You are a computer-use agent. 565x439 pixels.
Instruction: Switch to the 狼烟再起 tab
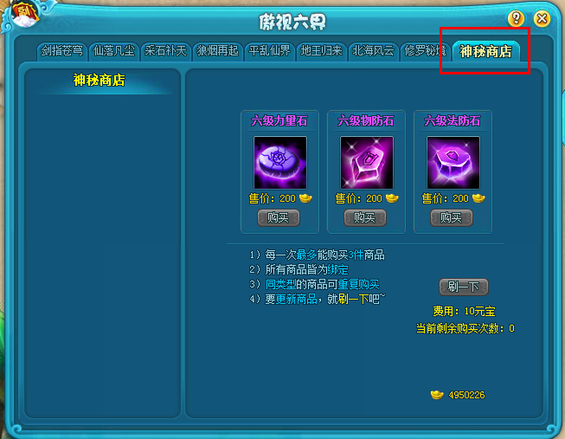217,51
